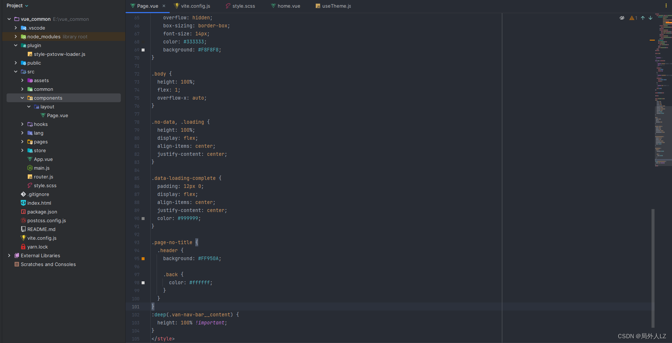Switch to the vite.config.js tab
Viewport: 672px width, 343px height.
[x=192, y=6]
